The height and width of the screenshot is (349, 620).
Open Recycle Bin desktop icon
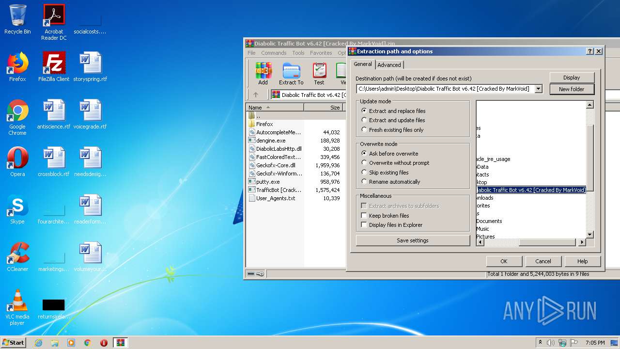(x=17, y=19)
